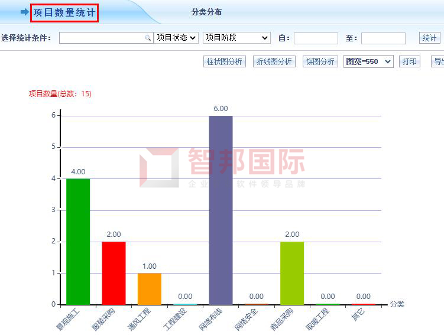Screen dimensions: 444x335
Task: Click the 取暖工程 axis label
Action: pos(317,320)
